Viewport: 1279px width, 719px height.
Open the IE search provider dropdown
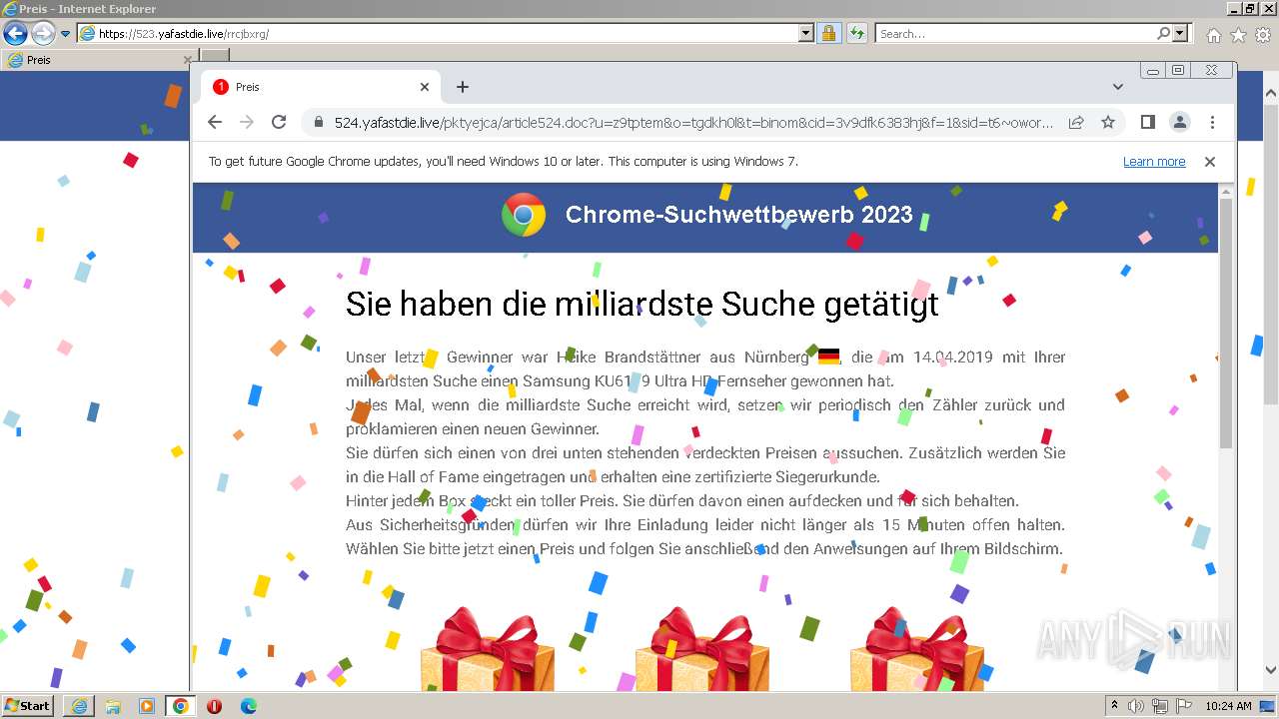point(1181,34)
